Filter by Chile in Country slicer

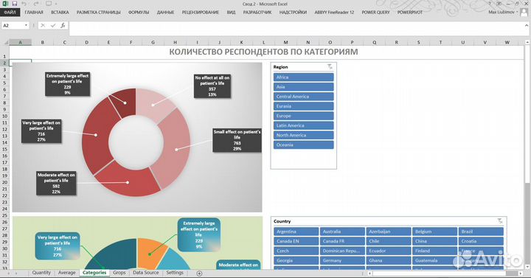point(389,241)
